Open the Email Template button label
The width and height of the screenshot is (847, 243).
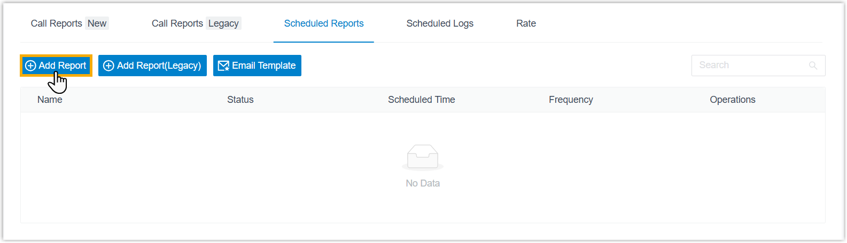[x=264, y=66]
